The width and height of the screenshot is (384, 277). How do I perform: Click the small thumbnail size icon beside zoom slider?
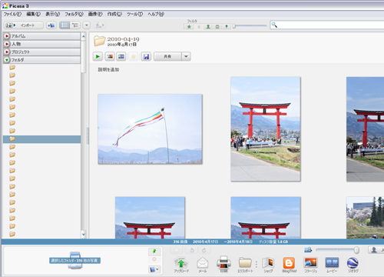[308, 249]
